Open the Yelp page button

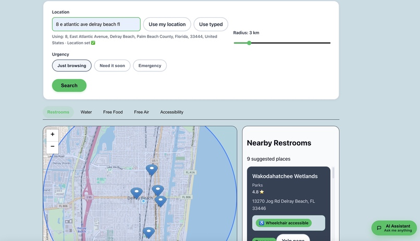pyautogui.click(x=293, y=238)
